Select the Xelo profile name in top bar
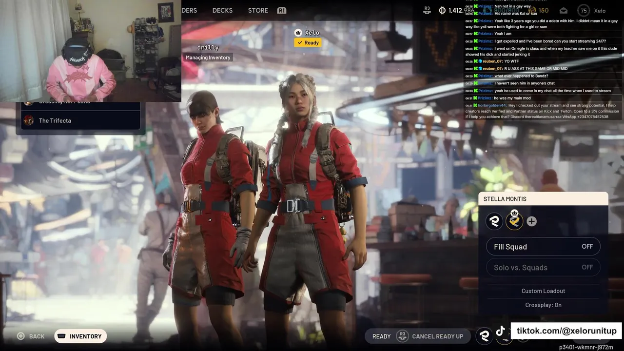Image resolution: width=624 pixels, height=351 pixels. pos(600,11)
